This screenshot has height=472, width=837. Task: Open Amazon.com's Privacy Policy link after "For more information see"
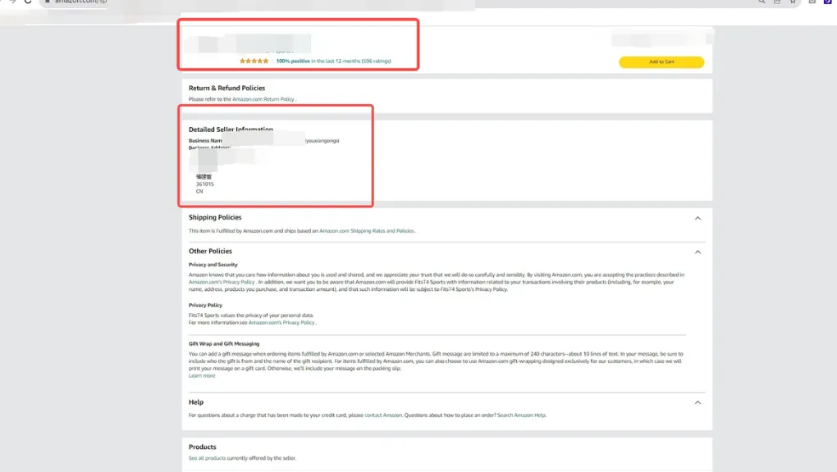281,323
